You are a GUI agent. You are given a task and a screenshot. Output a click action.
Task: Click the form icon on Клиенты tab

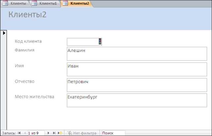pos(5,3)
